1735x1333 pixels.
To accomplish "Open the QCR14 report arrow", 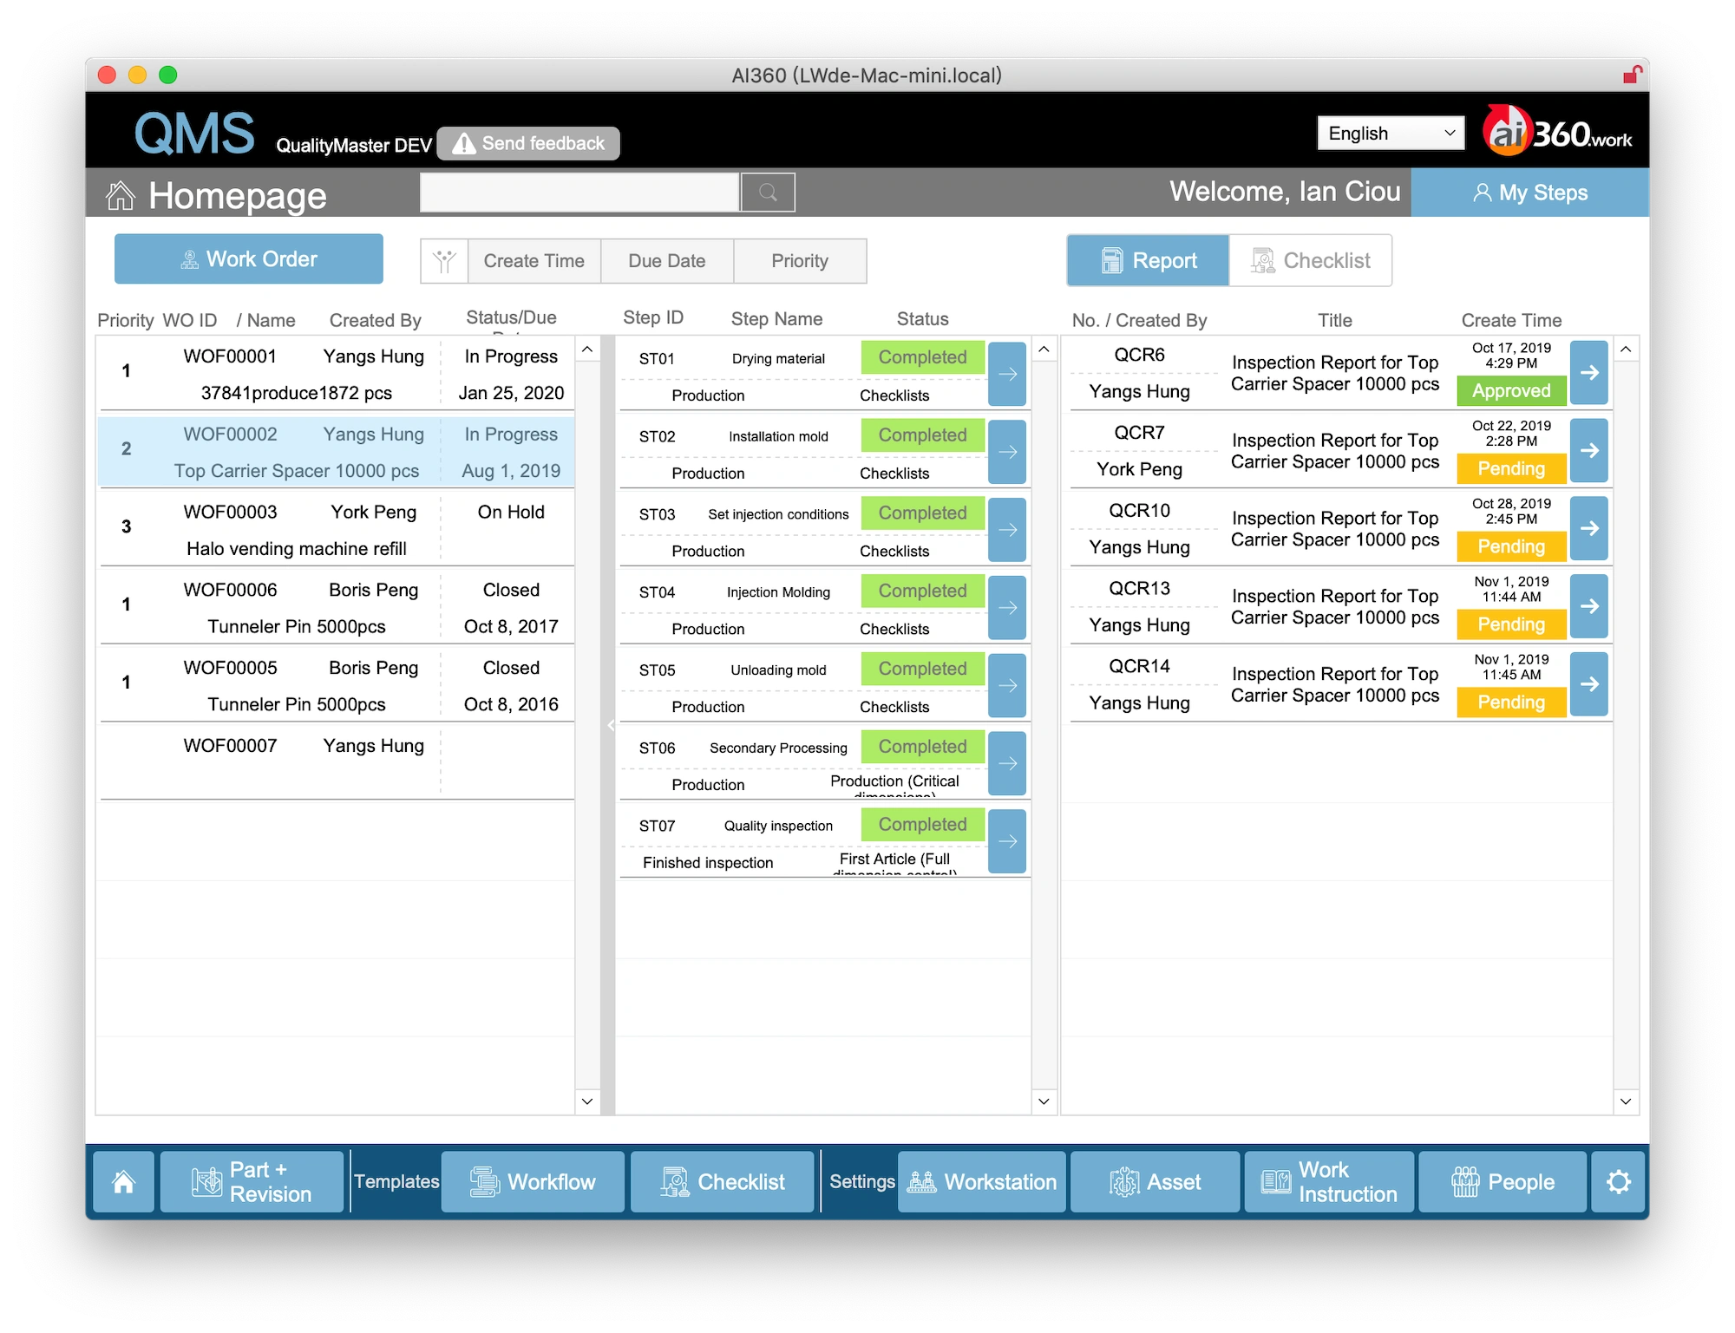I will [x=1588, y=683].
